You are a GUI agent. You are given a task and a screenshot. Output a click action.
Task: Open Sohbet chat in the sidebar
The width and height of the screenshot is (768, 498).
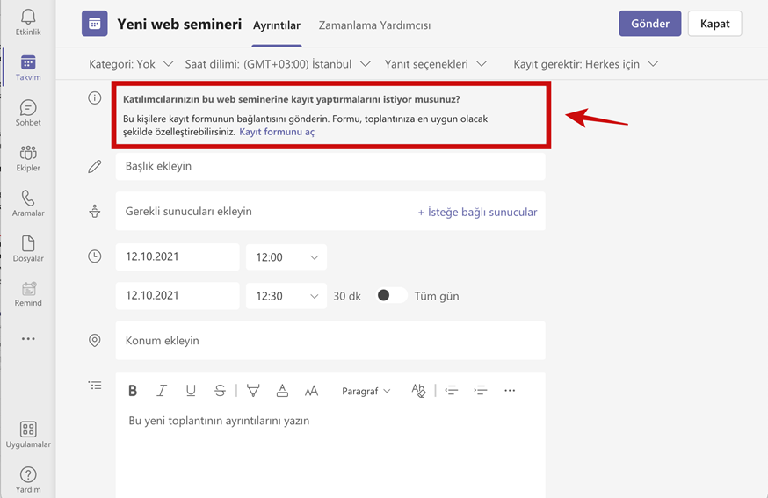pyautogui.click(x=28, y=113)
